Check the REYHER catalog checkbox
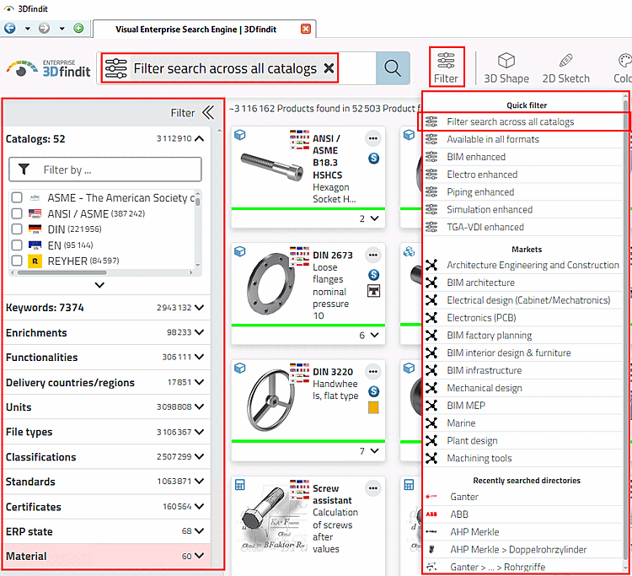This screenshot has height=576, width=632. coord(17,261)
